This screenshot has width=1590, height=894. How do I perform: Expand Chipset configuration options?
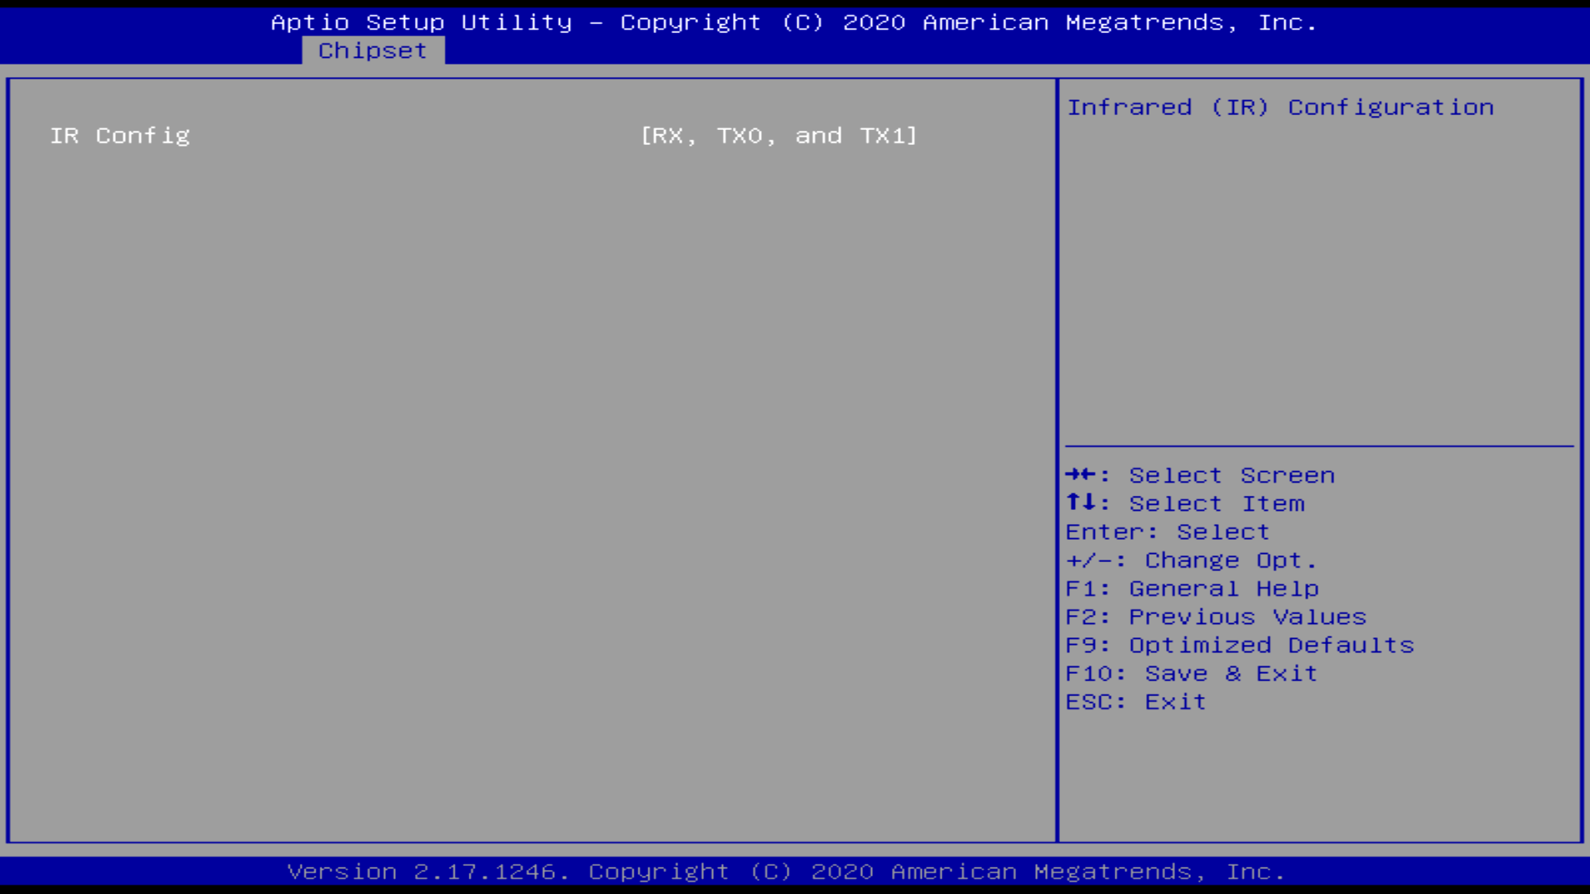373,50
